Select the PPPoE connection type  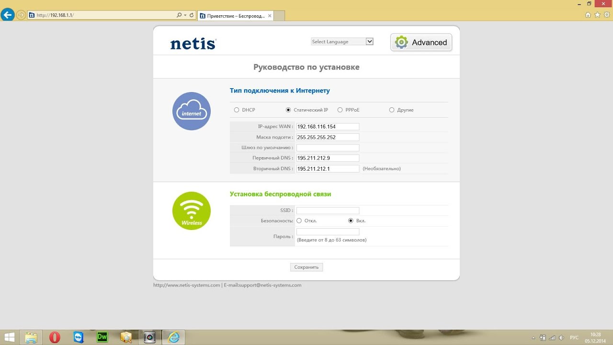[340, 110]
